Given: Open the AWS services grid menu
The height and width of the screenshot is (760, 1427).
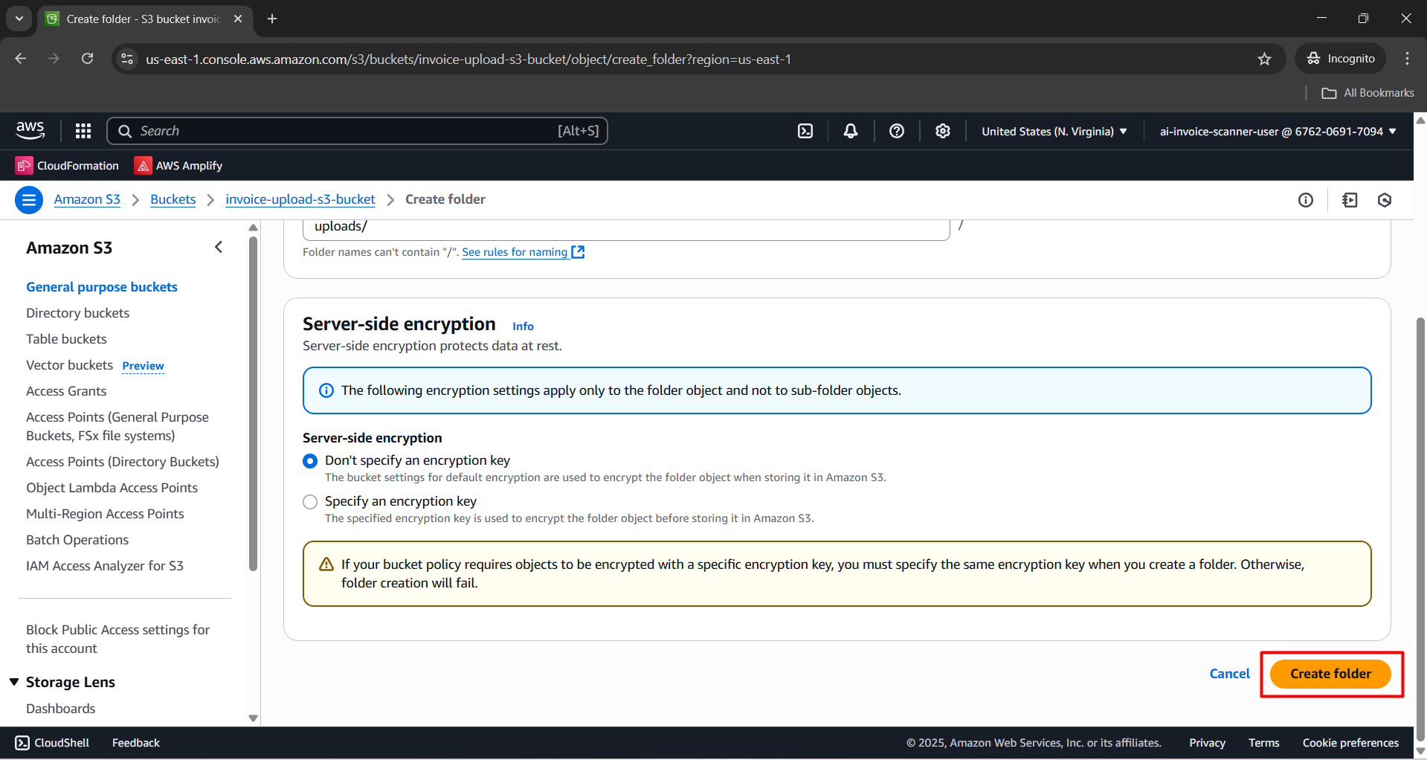Looking at the screenshot, I should [x=83, y=132].
